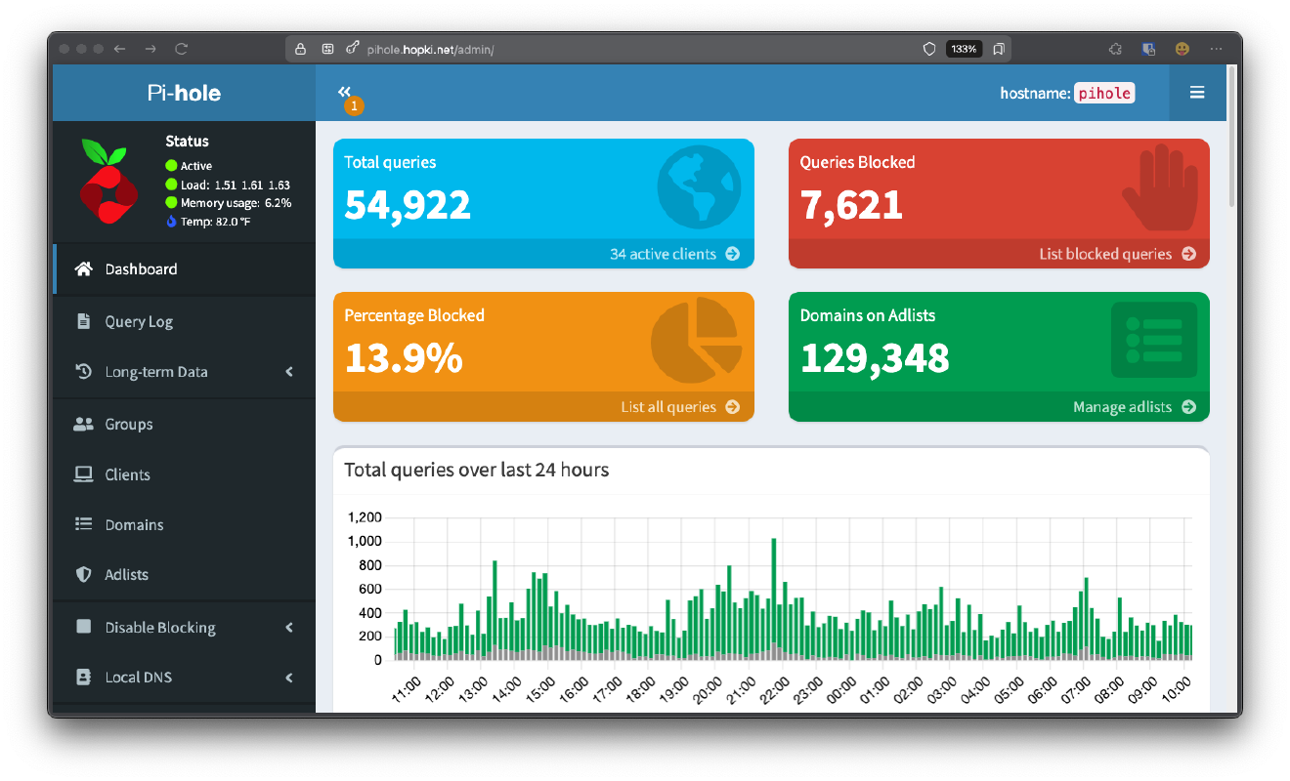
Task: Open Query Log from the sidebar
Action: click(x=139, y=321)
